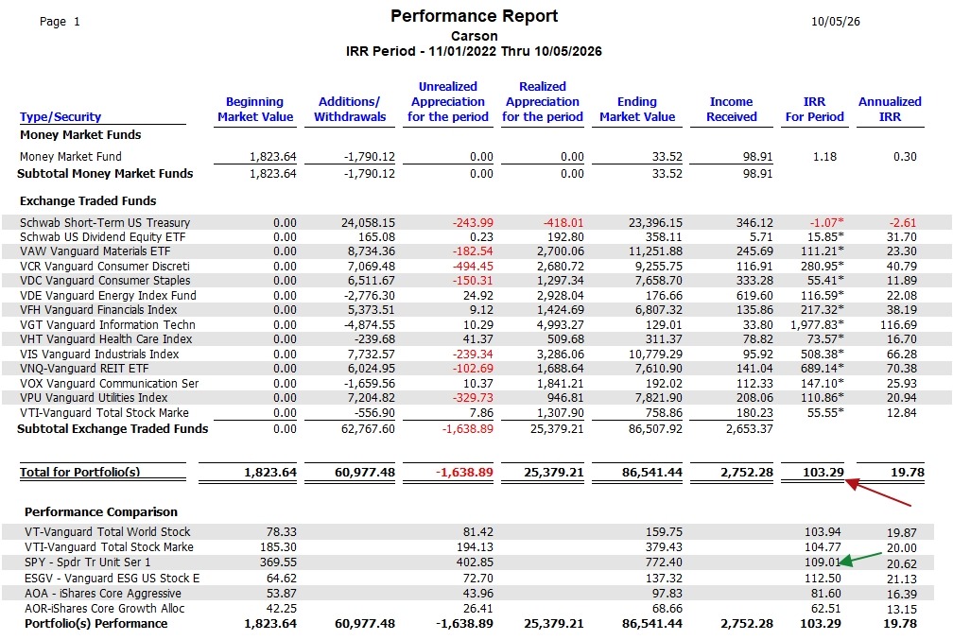Click the Income Received column header
This screenshot has width=953, height=640.
[x=731, y=110]
